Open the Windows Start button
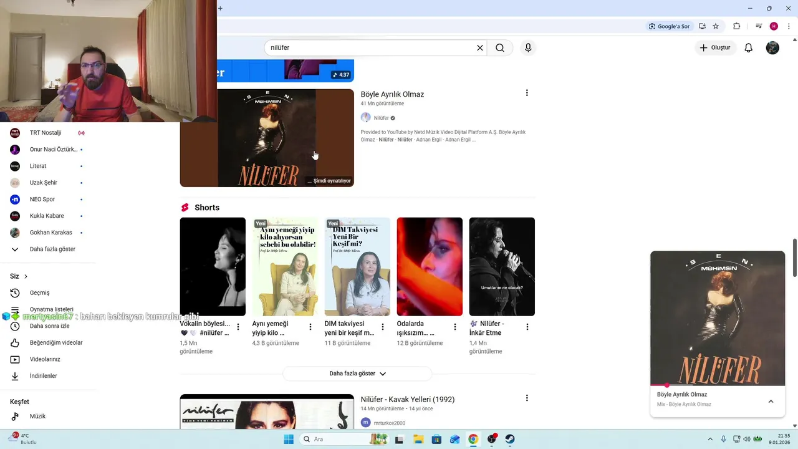 click(289, 439)
